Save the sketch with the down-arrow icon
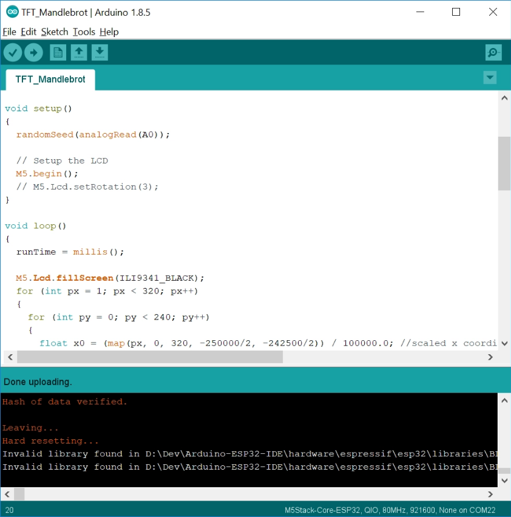511x517 pixels. [100, 52]
